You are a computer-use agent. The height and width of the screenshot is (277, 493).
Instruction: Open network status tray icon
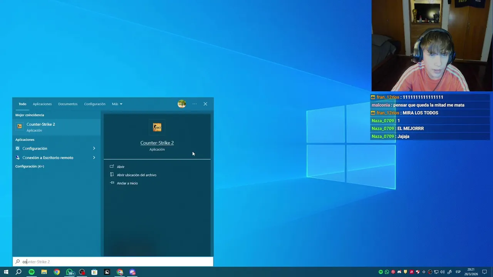click(x=436, y=272)
